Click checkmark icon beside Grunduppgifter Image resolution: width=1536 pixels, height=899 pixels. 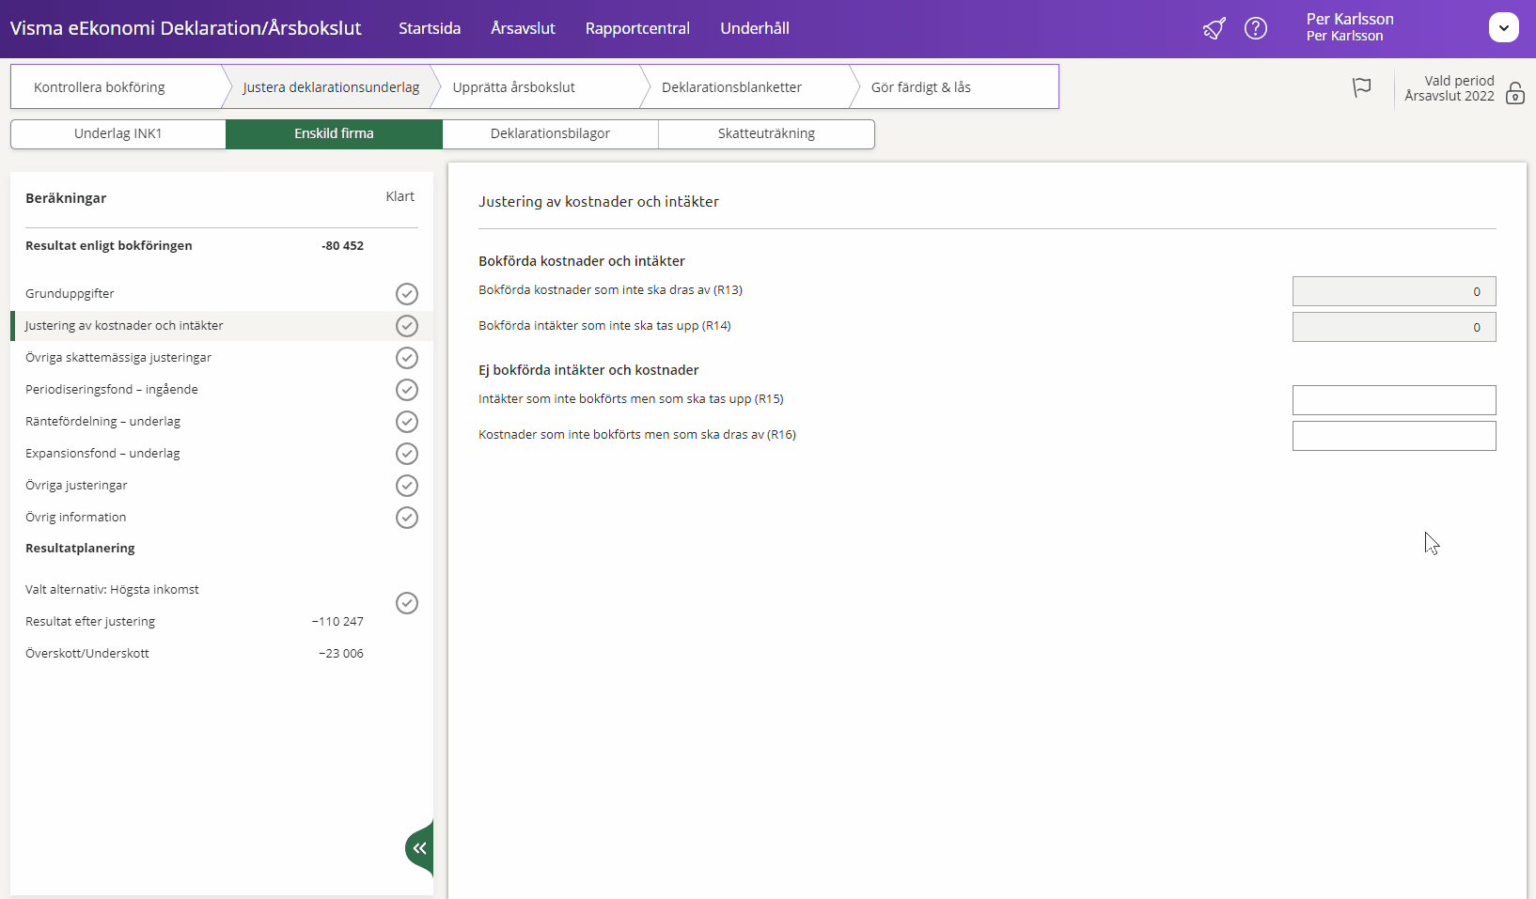pyautogui.click(x=406, y=294)
